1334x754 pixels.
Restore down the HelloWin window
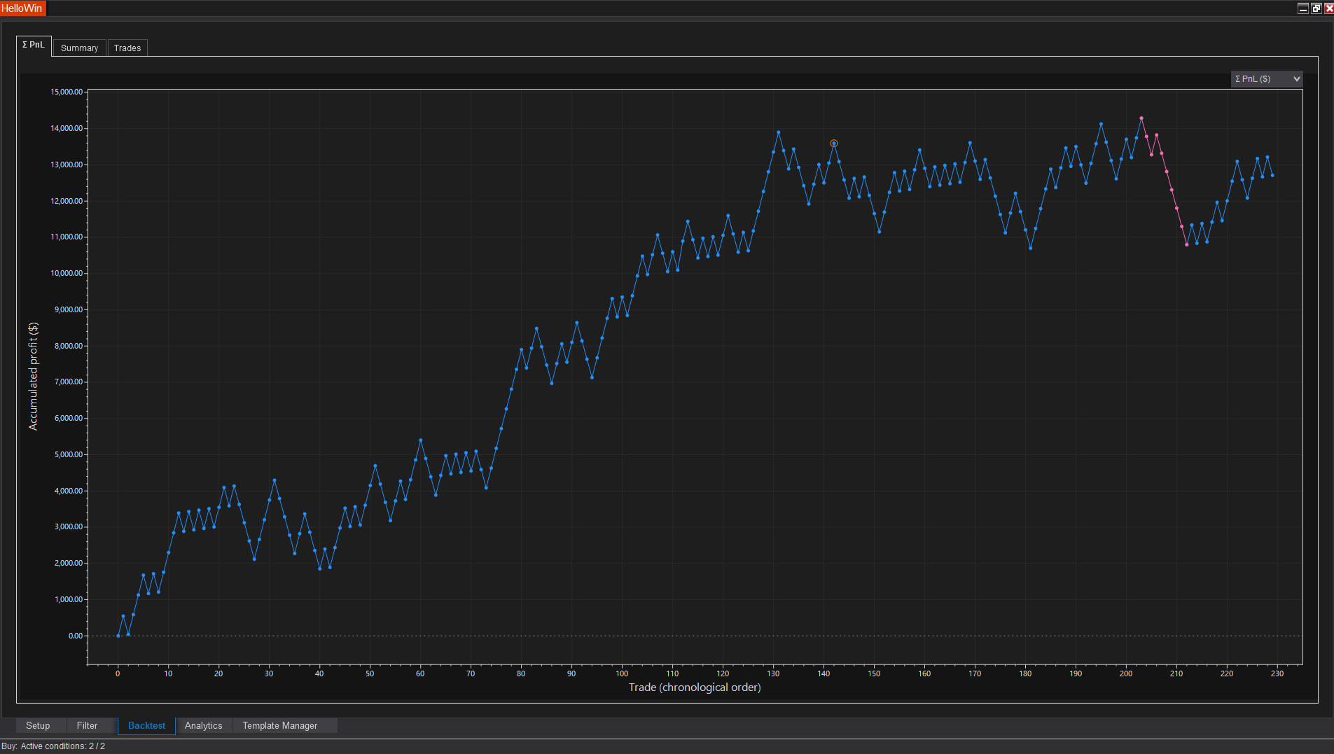(1316, 8)
